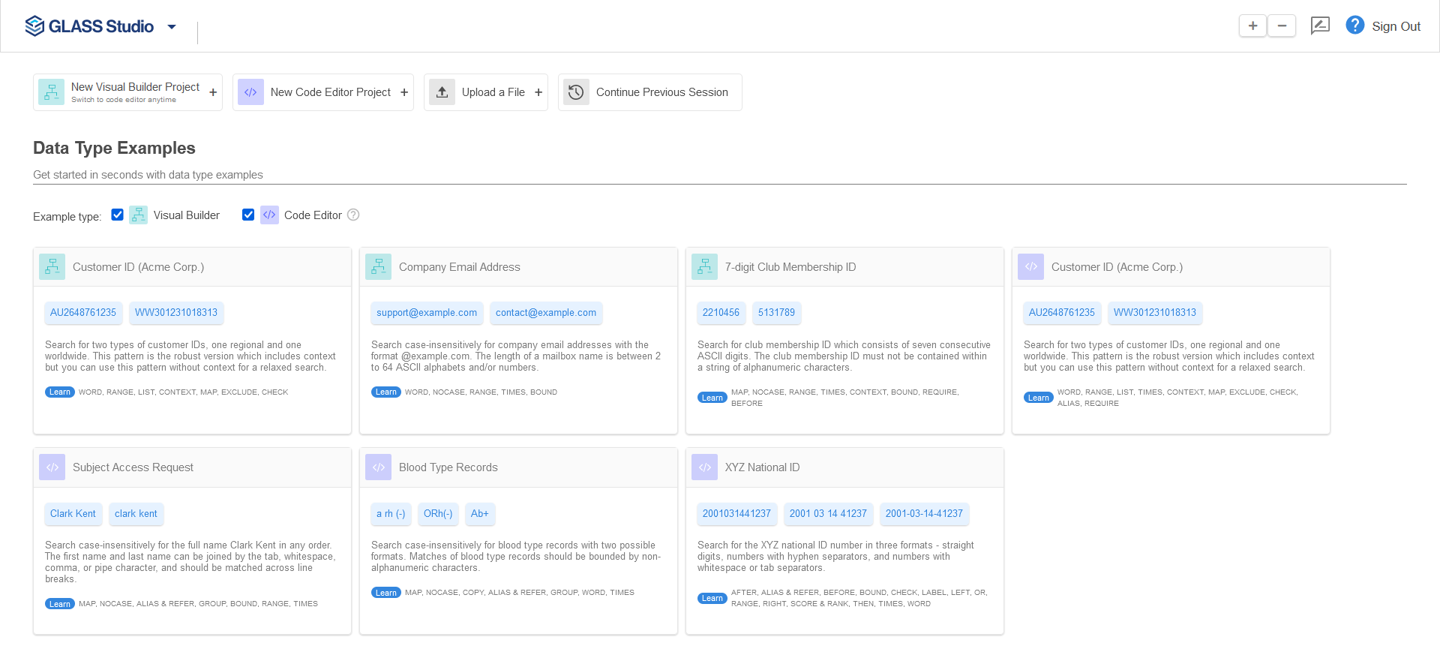Click the Clark Kent sample tag
The height and width of the screenshot is (652, 1440).
[x=73, y=514]
